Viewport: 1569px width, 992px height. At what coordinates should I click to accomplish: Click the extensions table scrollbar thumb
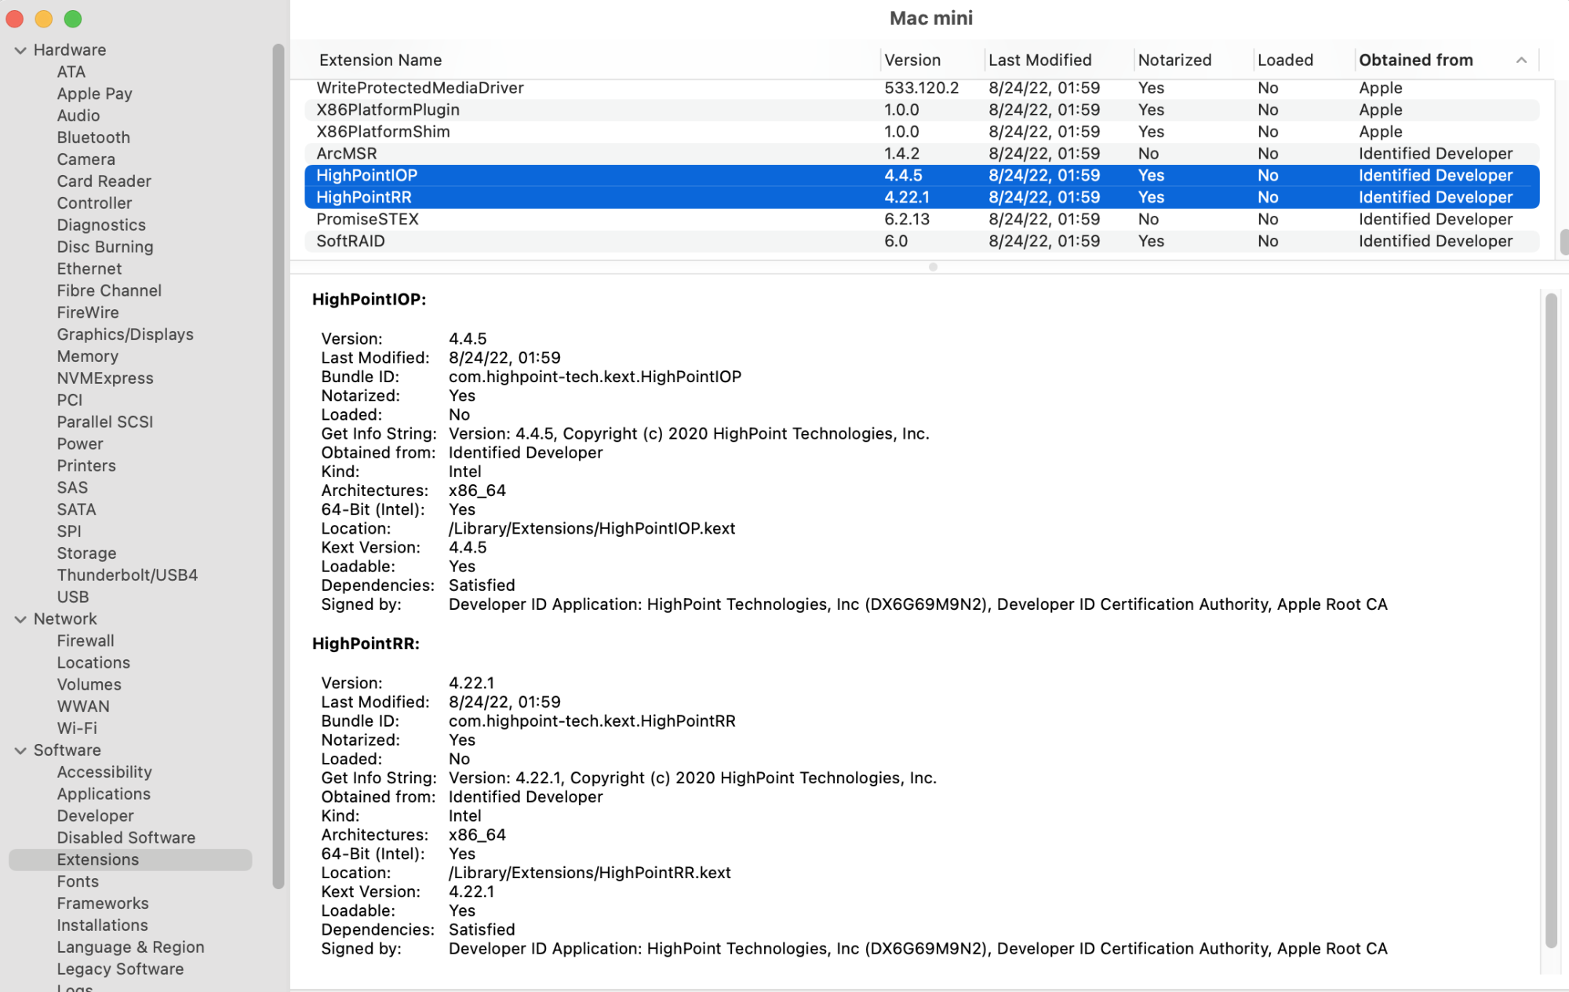[1564, 243]
